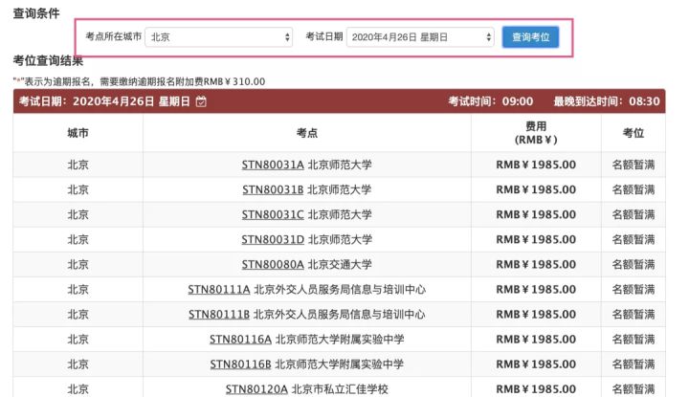Click 名额暂满 in the STN80111B row
The width and height of the screenshot is (689, 397).
coord(633,315)
